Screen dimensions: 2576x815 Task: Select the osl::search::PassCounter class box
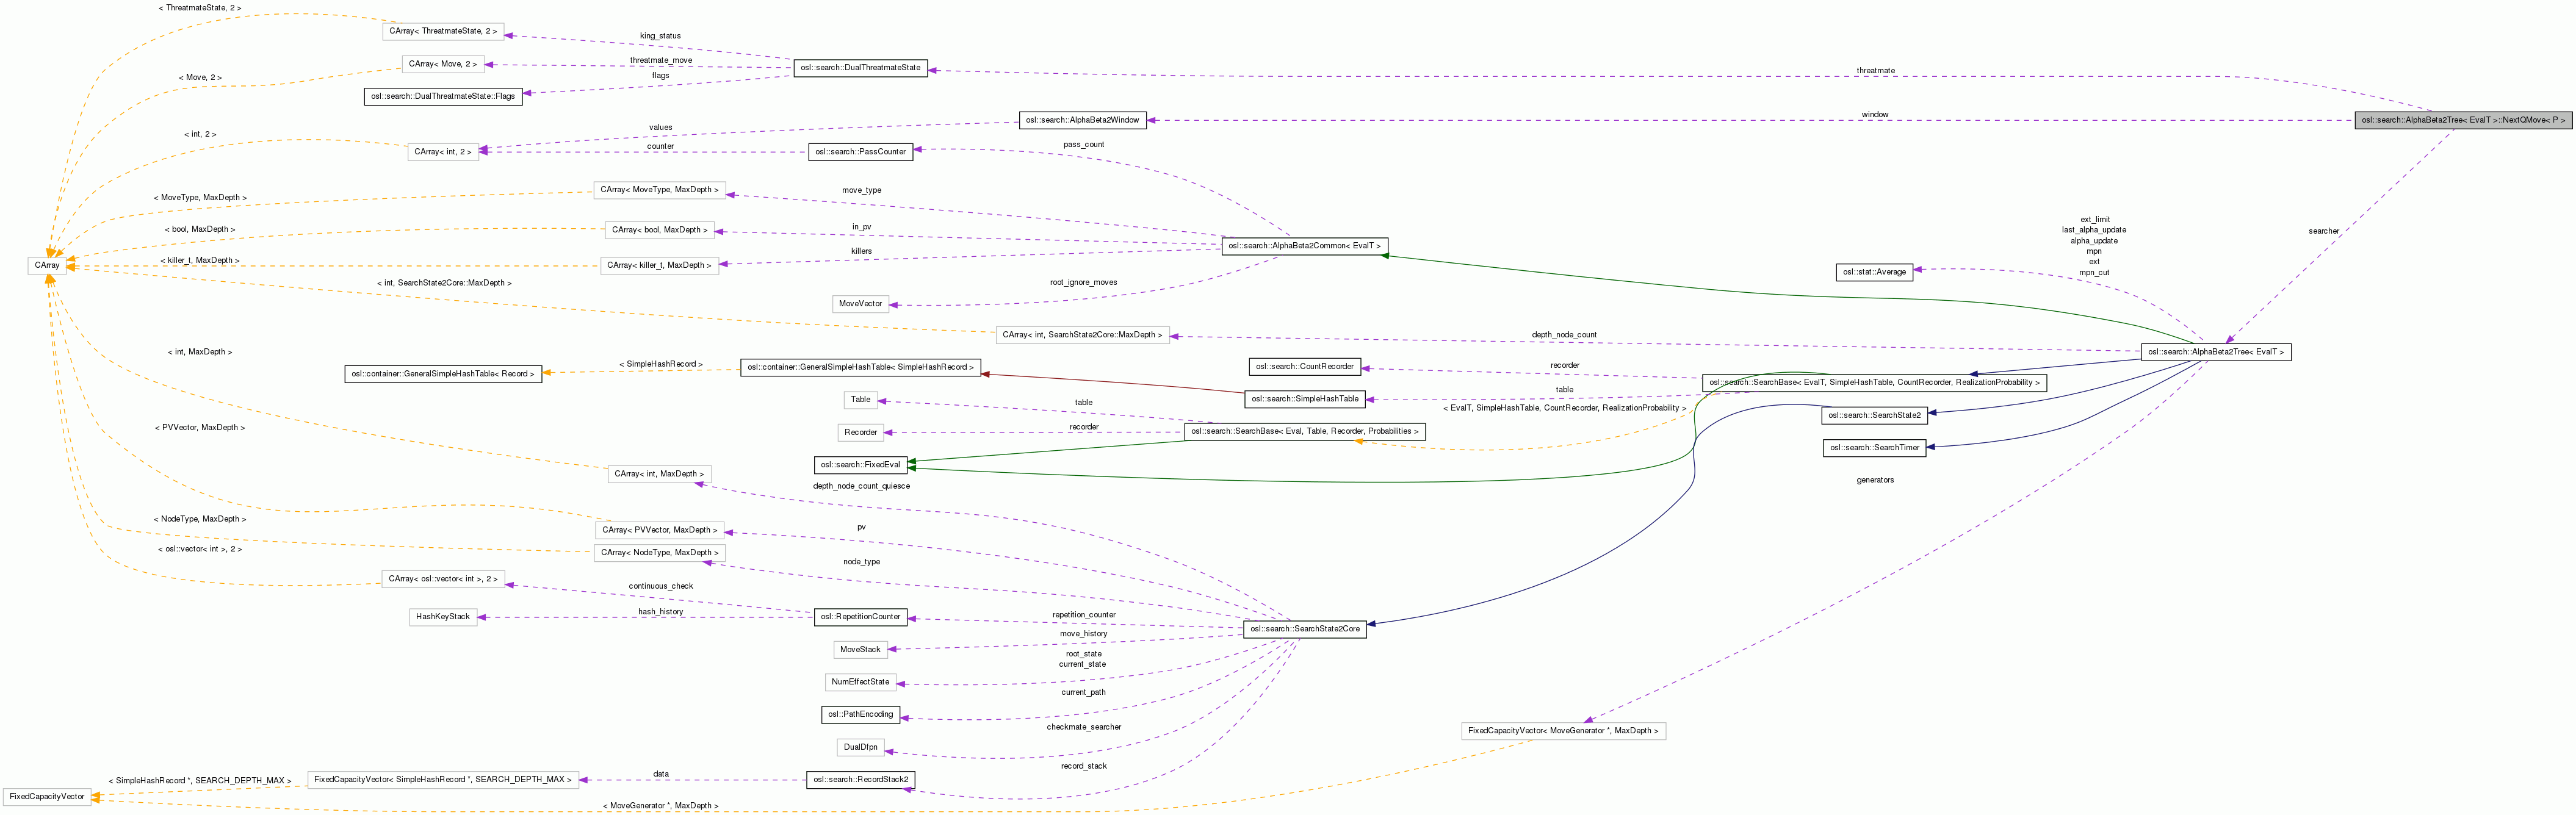coord(860,152)
